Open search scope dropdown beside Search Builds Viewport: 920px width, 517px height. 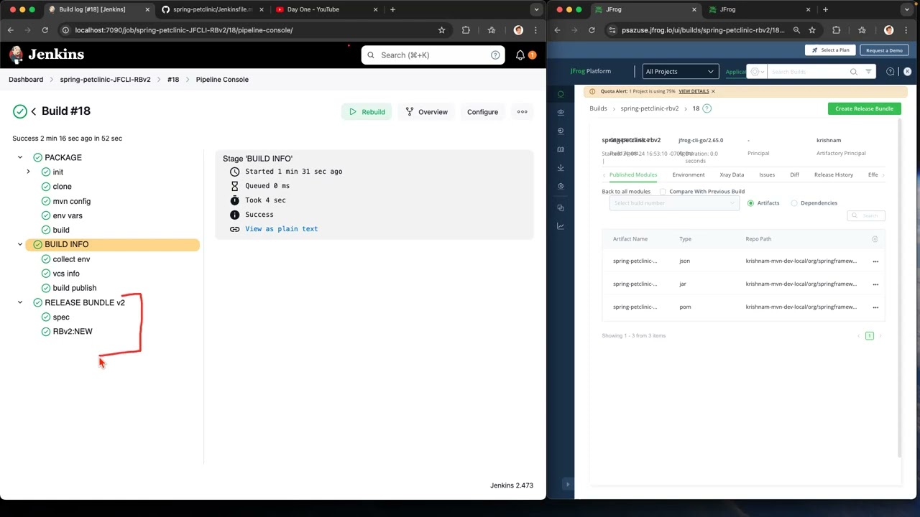[757, 72]
